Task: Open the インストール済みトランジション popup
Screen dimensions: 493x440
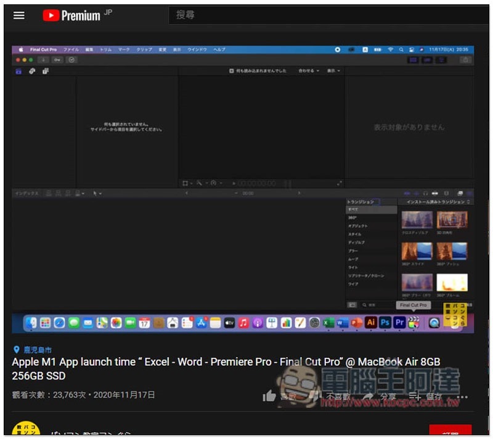Action: [x=438, y=202]
